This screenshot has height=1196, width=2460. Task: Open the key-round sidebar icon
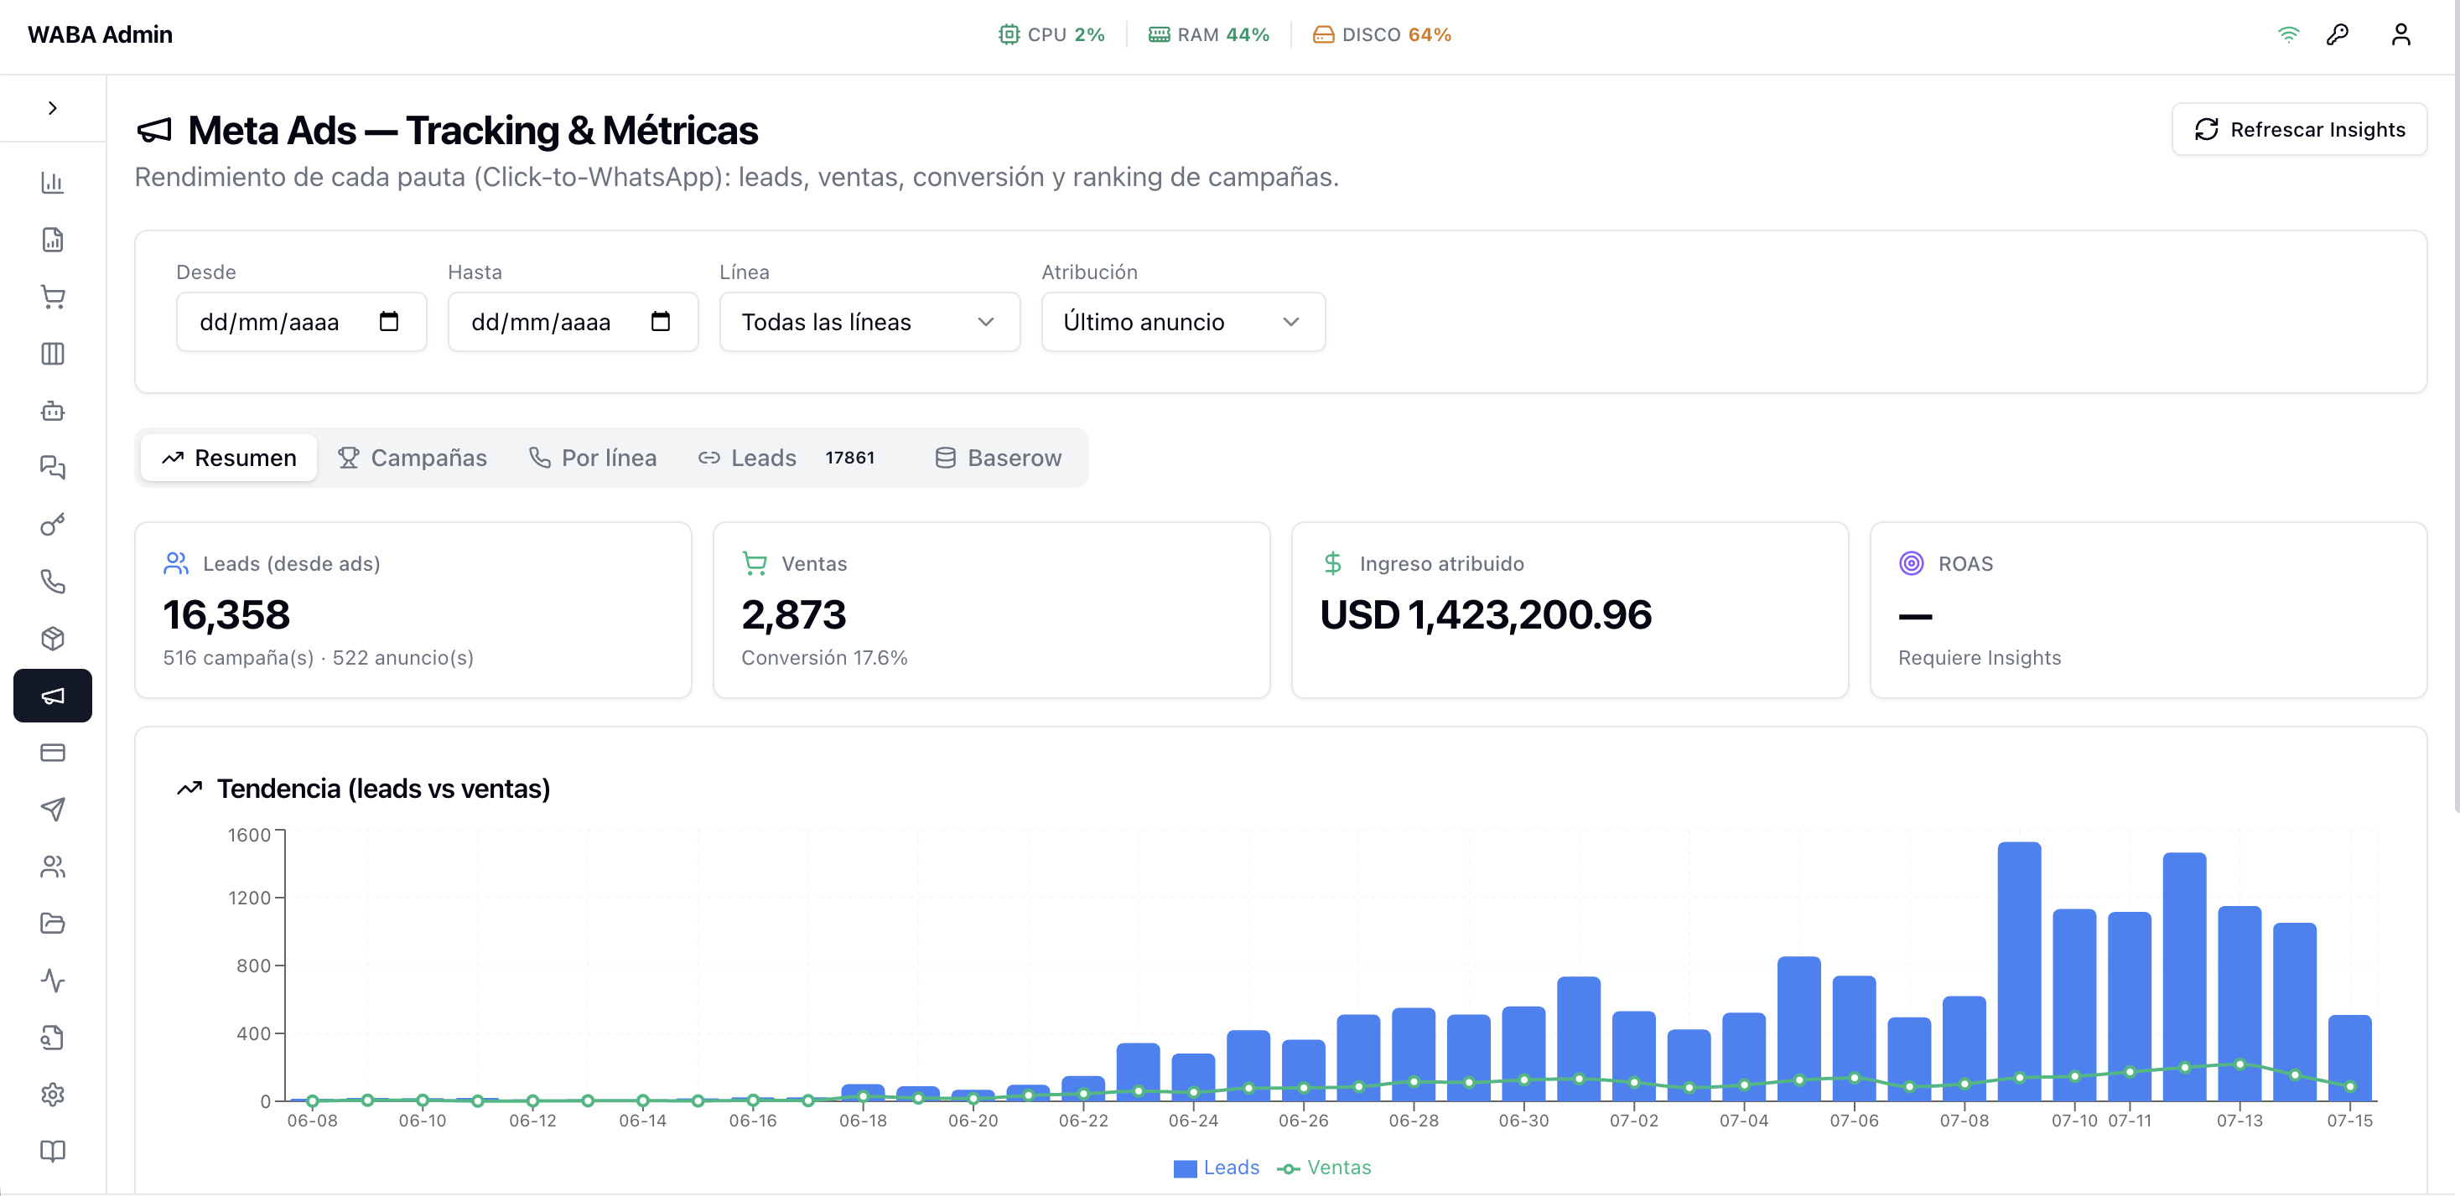tap(53, 525)
